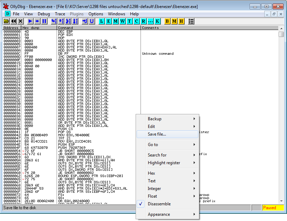
Task: Click the Step over toolbar icon
Action: (61, 21)
